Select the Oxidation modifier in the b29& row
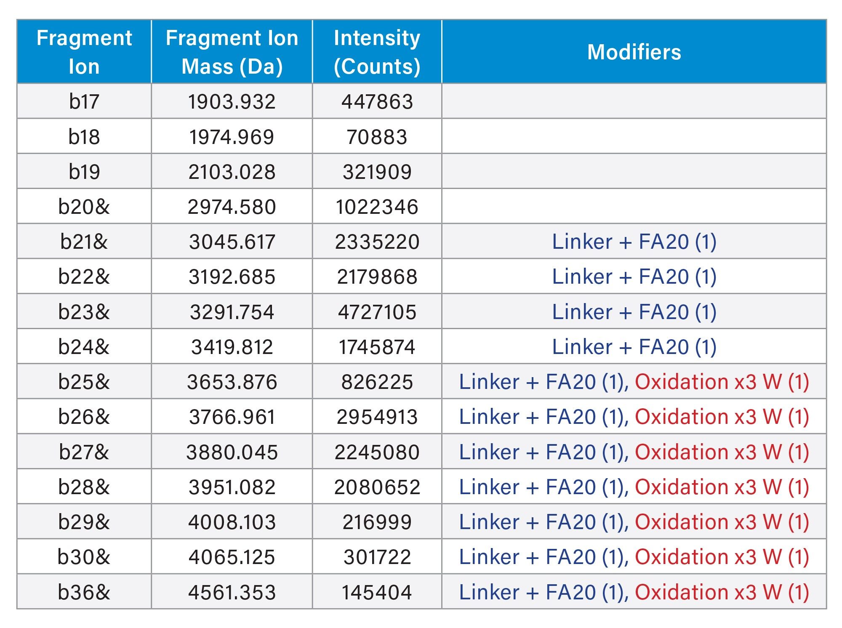842x628 pixels. (722, 522)
